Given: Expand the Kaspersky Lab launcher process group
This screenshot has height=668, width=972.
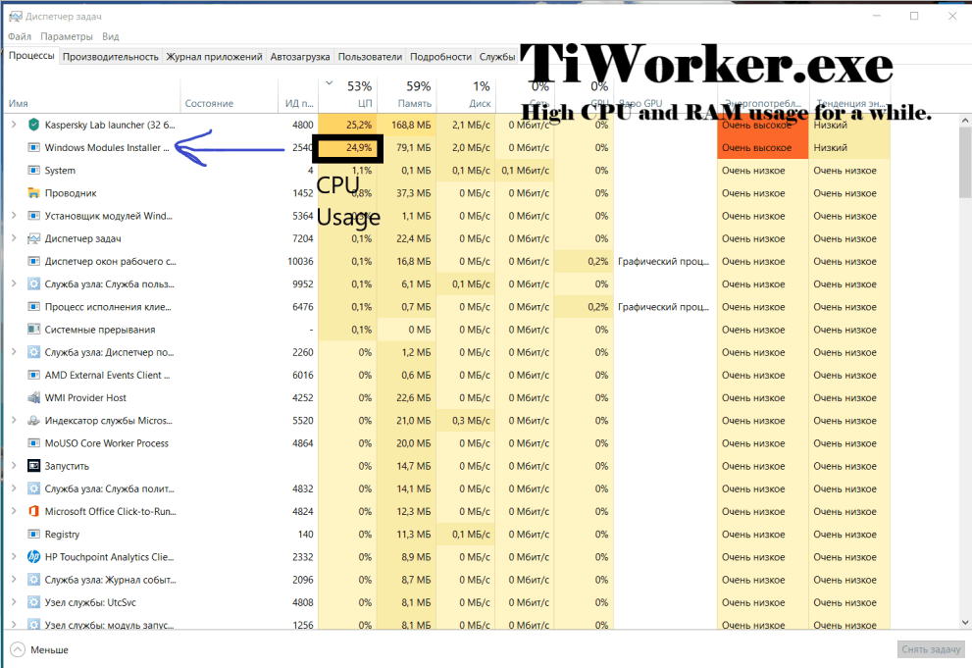Looking at the screenshot, I should pyautogui.click(x=14, y=125).
